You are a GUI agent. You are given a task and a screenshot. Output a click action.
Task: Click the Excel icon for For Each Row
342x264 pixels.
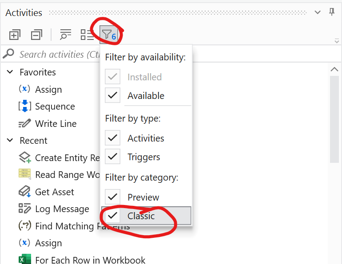tap(24, 259)
